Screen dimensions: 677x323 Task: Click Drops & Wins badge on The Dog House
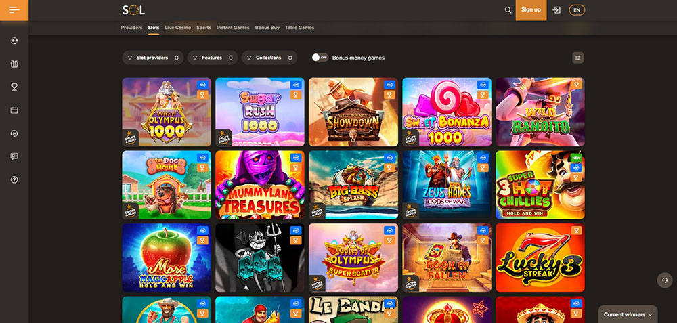131,211
